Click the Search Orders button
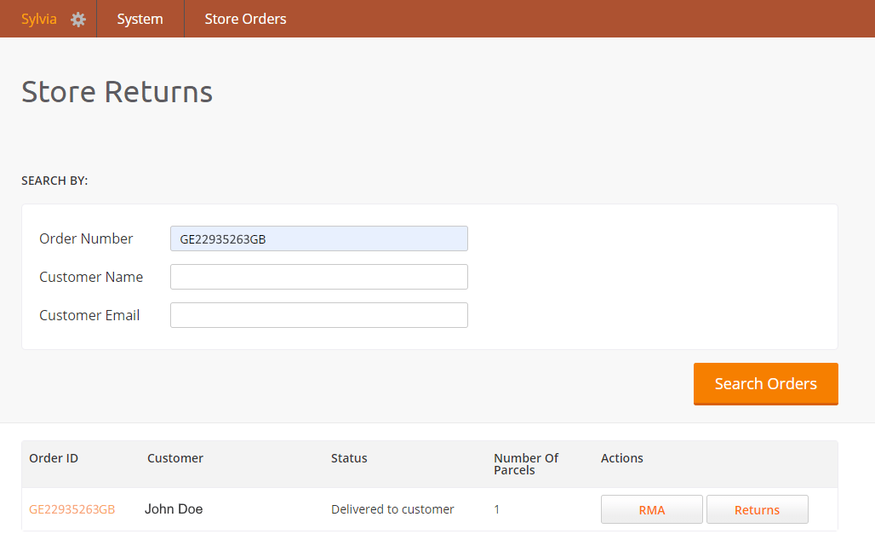The image size is (875, 557). point(766,384)
